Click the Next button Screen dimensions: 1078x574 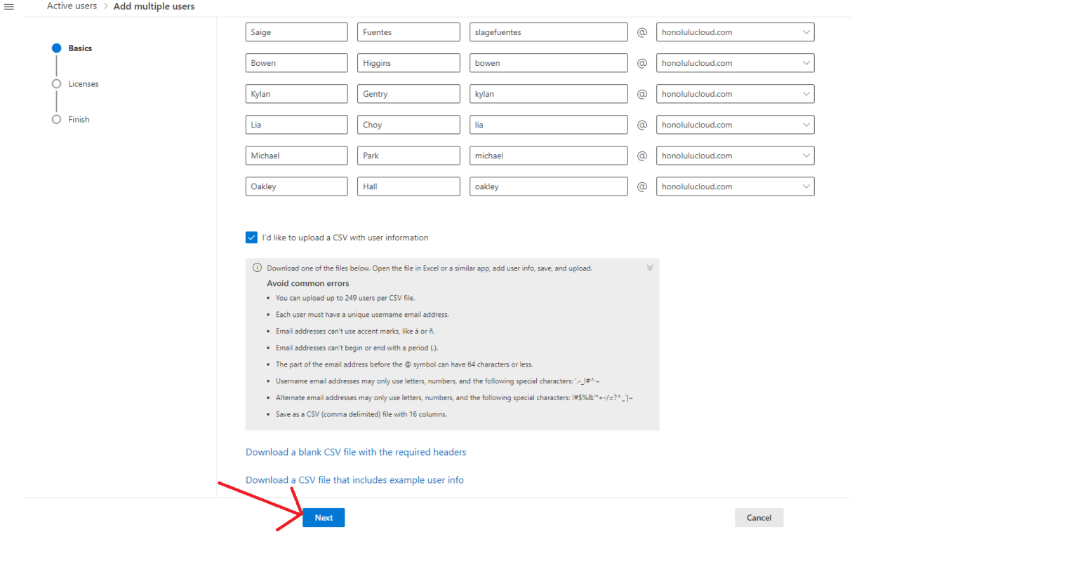[x=323, y=517]
